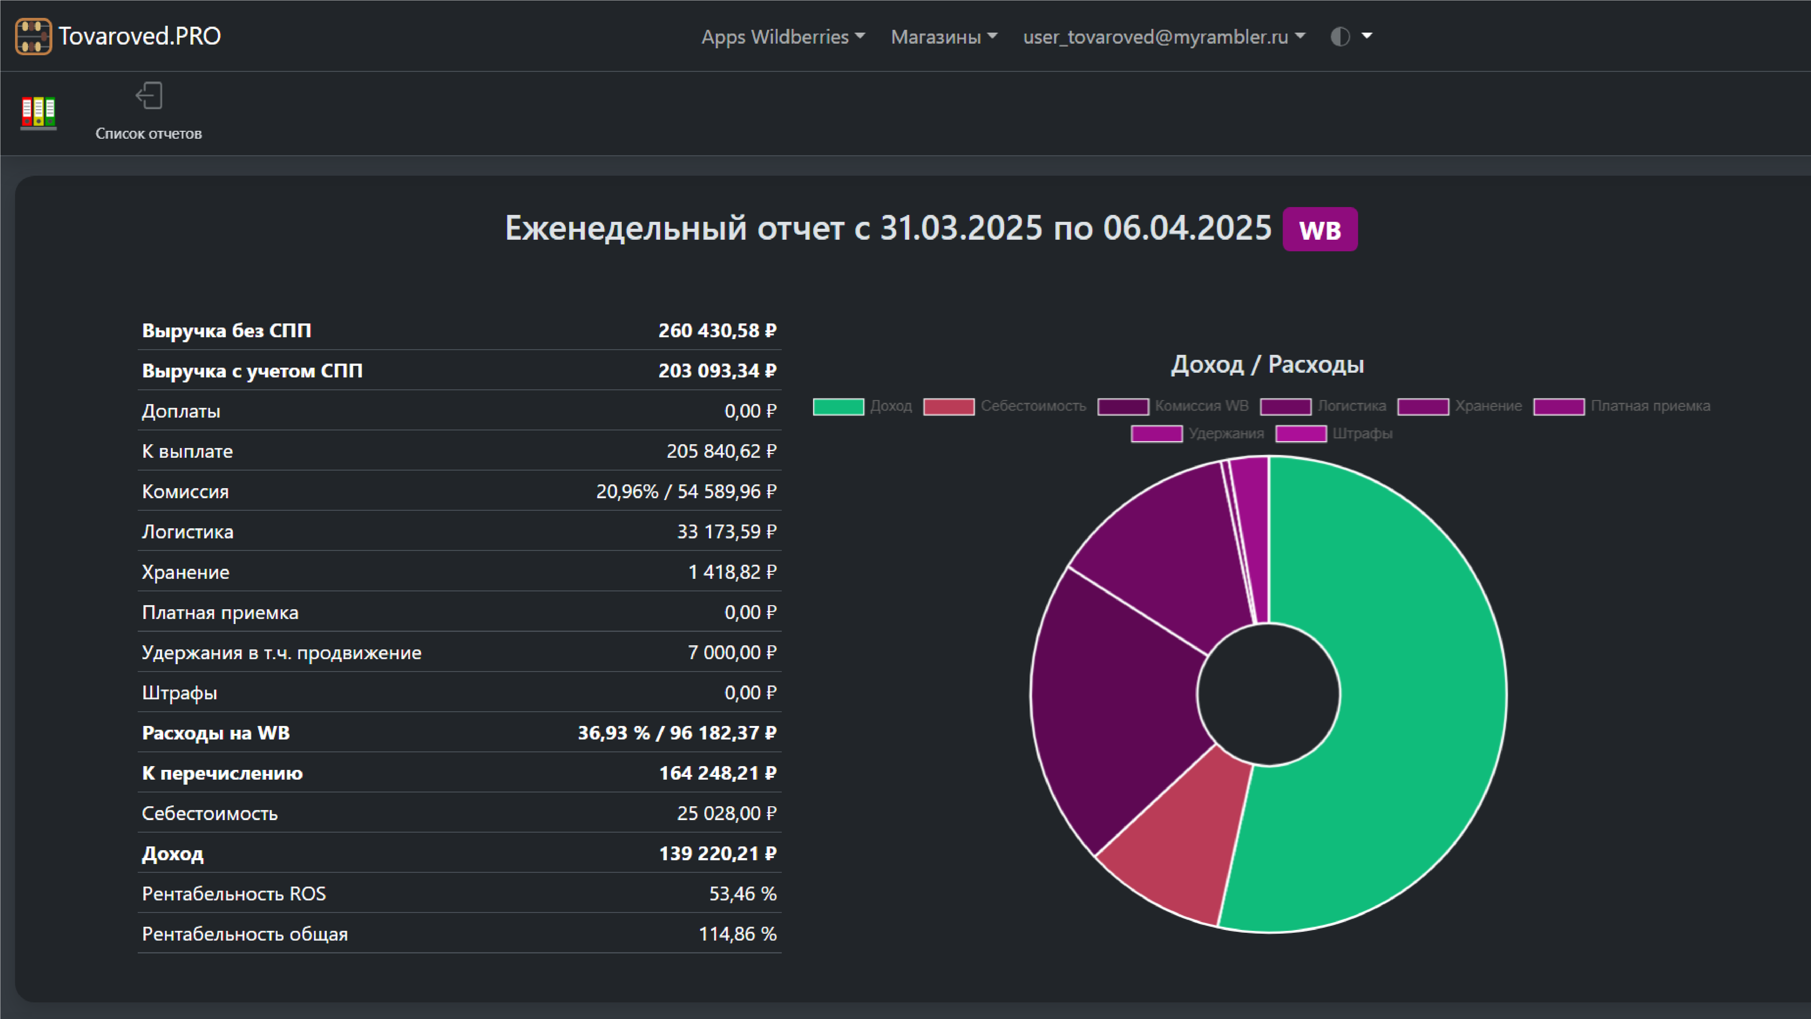The height and width of the screenshot is (1019, 1811).
Task: Go to Список отчетов
Action: pyautogui.click(x=148, y=133)
